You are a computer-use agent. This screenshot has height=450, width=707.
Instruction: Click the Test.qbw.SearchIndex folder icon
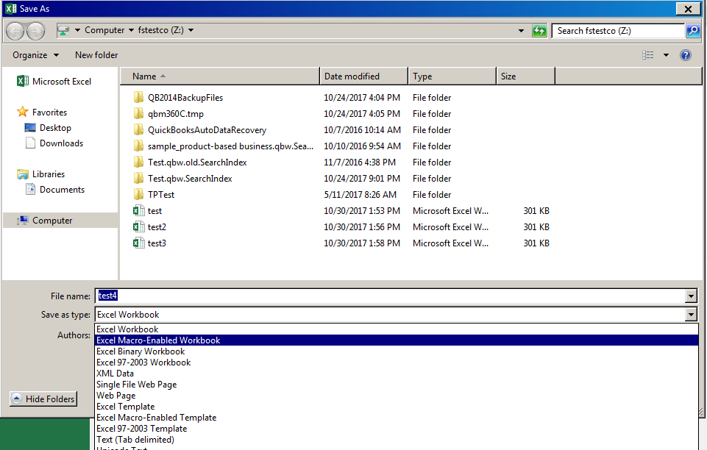tap(139, 179)
